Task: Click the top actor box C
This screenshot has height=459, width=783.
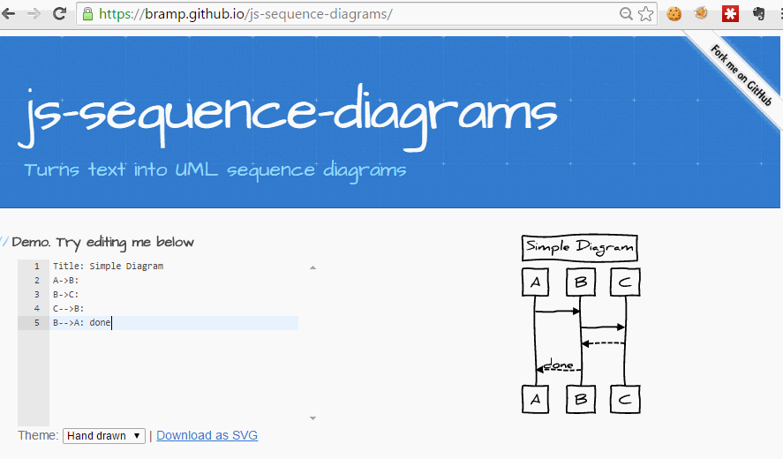Action: coord(625,282)
